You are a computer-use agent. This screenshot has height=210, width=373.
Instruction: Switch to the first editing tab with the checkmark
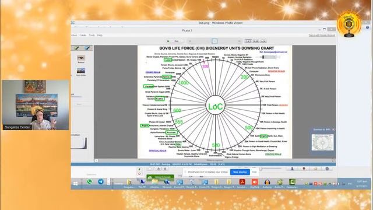[76, 48]
